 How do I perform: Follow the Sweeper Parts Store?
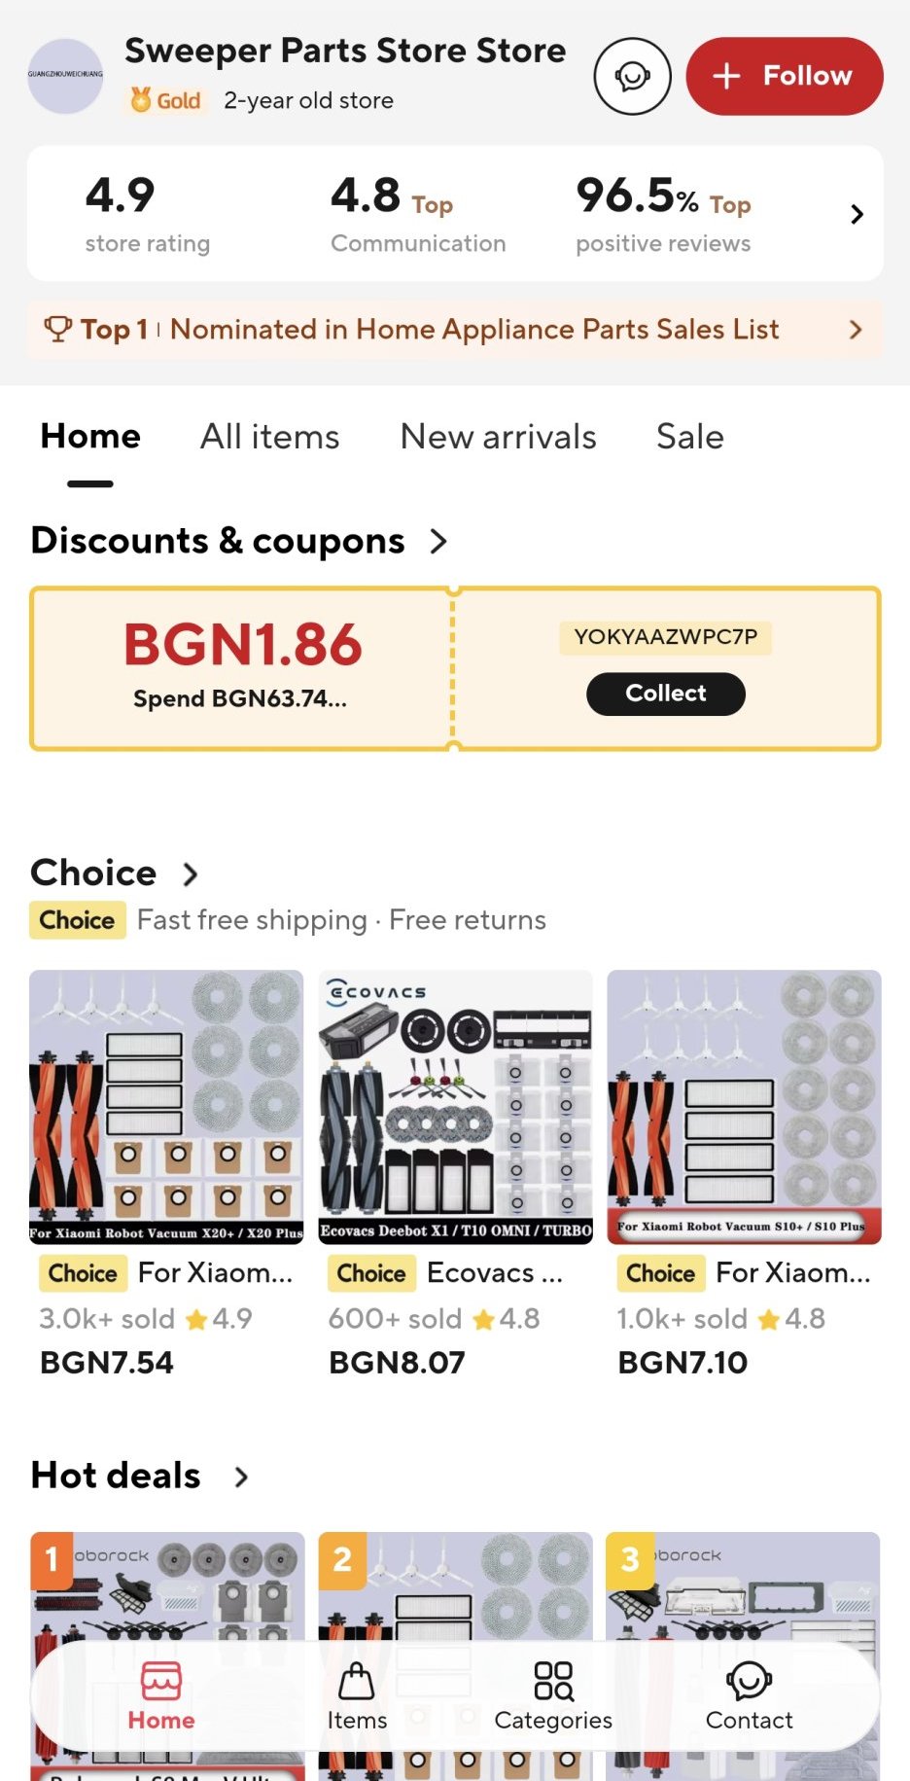pos(784,76)
